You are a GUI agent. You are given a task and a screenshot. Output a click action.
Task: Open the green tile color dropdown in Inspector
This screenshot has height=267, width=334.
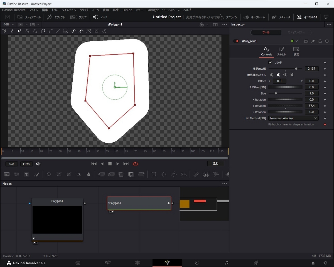click(294, 41)
